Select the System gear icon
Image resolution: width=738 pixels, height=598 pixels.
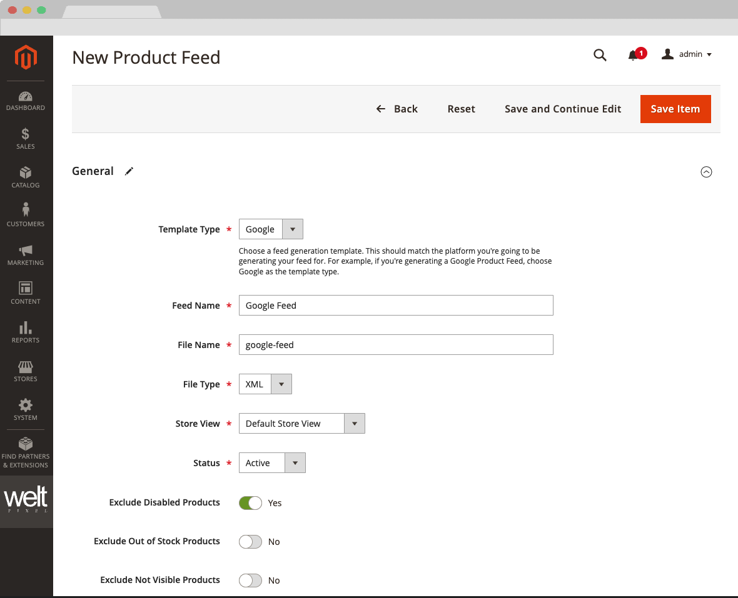click(x=26, y=406)
